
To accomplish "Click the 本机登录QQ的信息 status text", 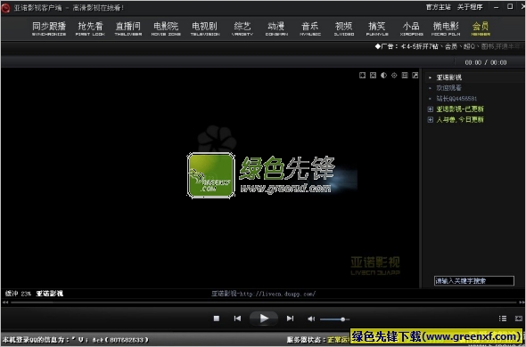I will coord(76,340).
